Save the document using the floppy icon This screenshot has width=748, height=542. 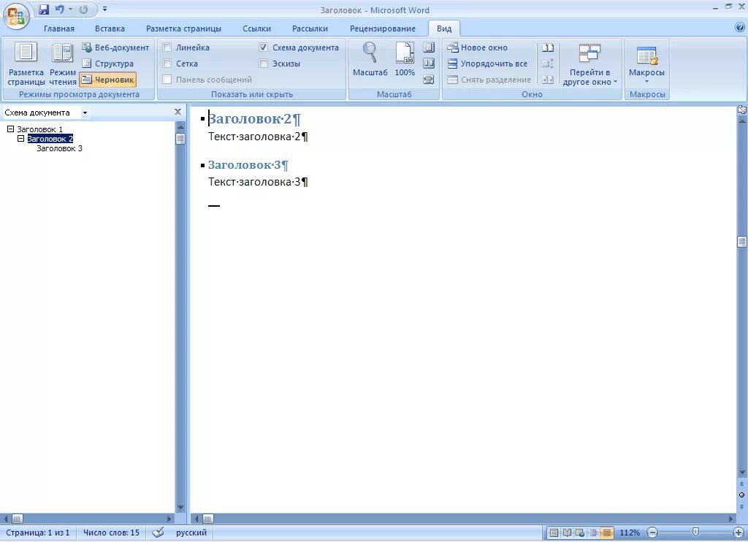pyautogui.click(x=44, y=9)
